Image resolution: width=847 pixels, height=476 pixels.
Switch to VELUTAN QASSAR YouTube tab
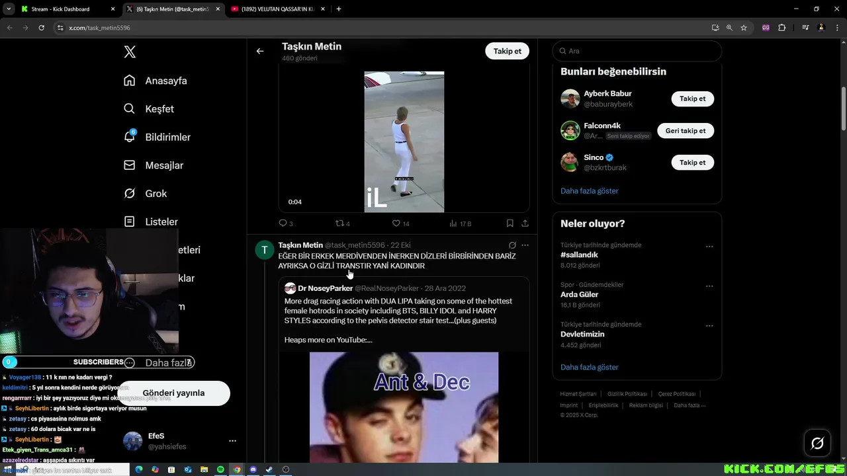coord(278,9)
